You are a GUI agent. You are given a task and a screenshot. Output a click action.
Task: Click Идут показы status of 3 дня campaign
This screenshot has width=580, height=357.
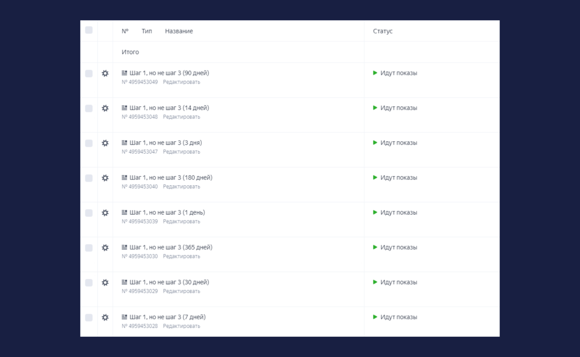click(x=399, y=143)
